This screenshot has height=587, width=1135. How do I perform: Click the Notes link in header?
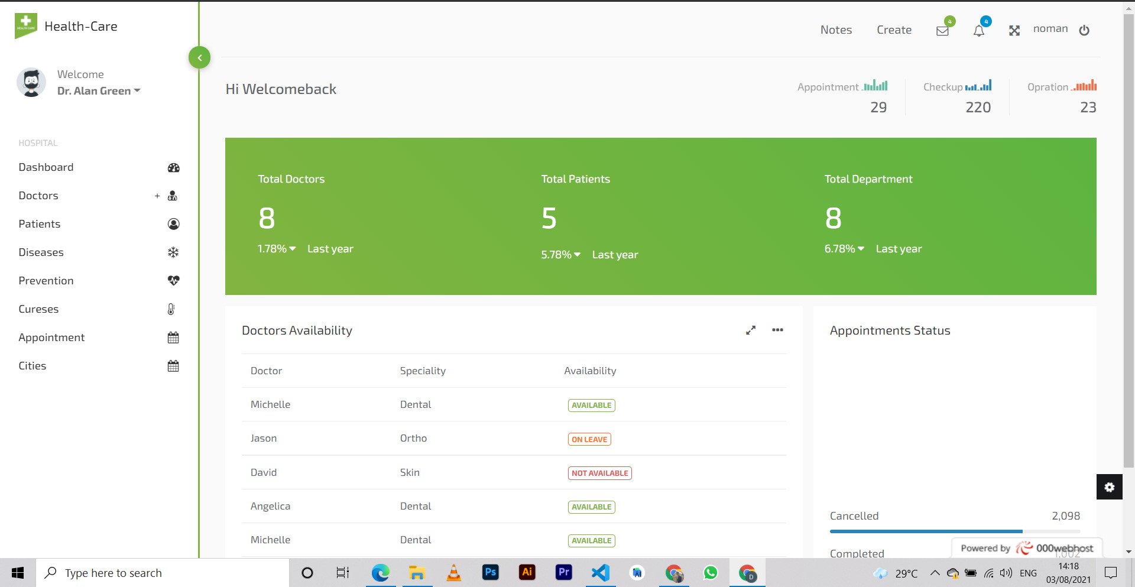pos(836,30)
